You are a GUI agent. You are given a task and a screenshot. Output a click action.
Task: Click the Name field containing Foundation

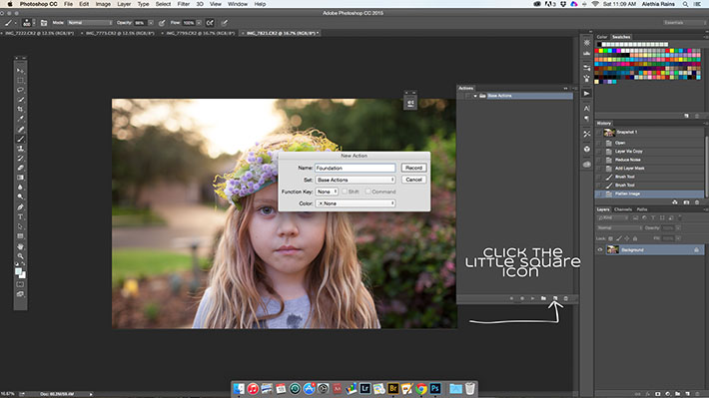tap(355, 168)
